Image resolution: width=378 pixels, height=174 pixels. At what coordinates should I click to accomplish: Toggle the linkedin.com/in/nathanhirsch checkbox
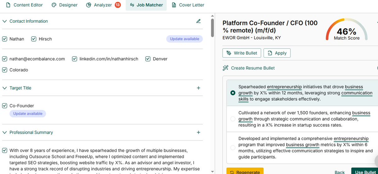point(75,59)
